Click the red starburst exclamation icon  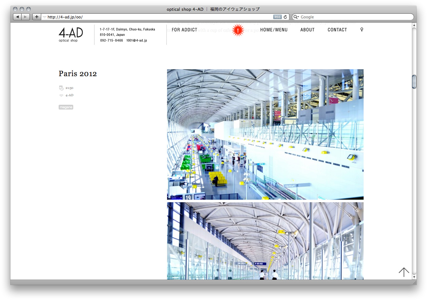point(238,30)
